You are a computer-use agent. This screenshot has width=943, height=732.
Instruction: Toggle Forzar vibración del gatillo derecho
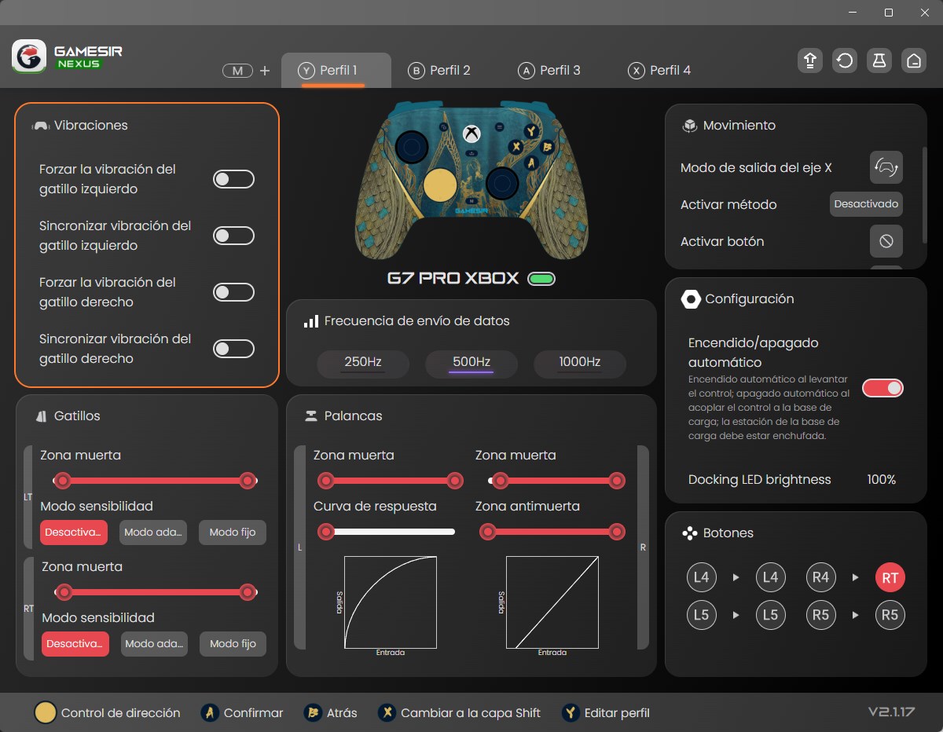[x=234, y=292]
